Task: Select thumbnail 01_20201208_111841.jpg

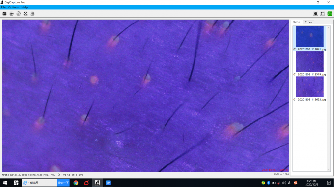Action: click(x=309, y=37)
